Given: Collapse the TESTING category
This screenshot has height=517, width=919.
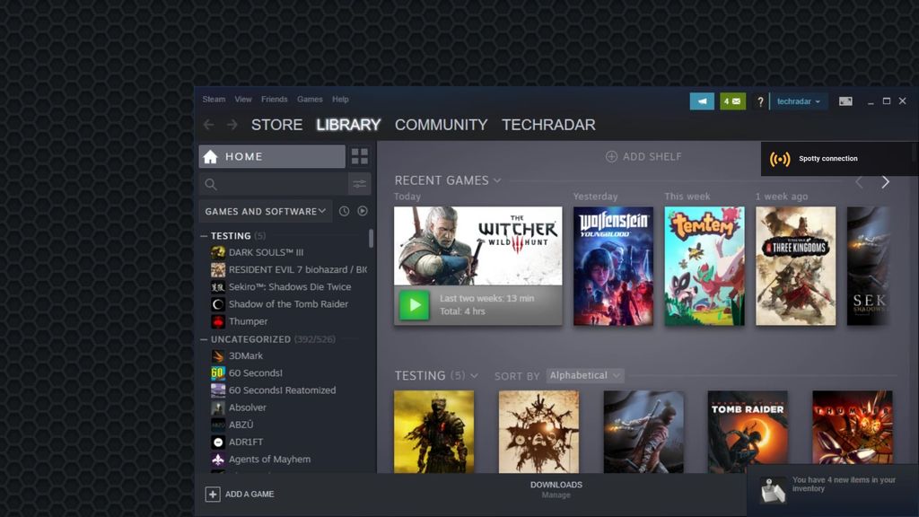Looking at the screenshot, I should 205,235.
